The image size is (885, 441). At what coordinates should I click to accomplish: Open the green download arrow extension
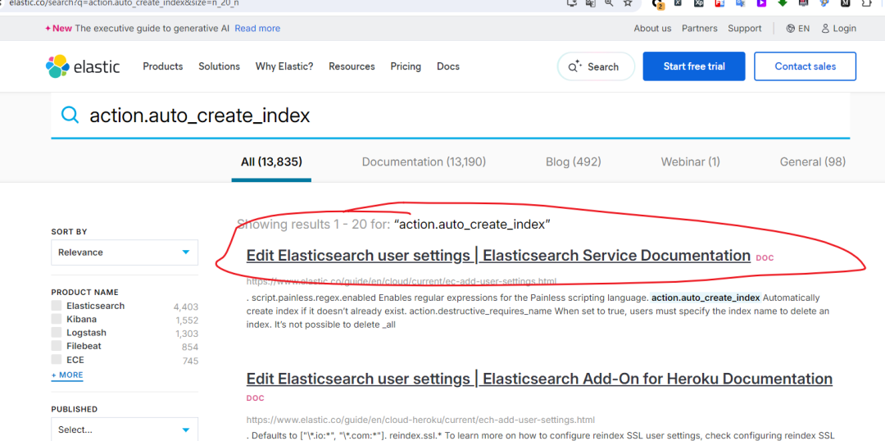pyautogui.click(x=783, y=2)
